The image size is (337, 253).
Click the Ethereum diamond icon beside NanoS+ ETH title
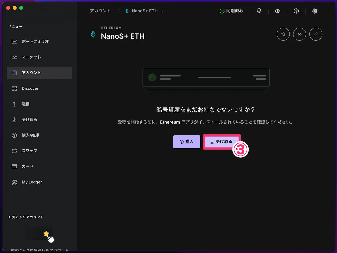[x=93, y=34]
